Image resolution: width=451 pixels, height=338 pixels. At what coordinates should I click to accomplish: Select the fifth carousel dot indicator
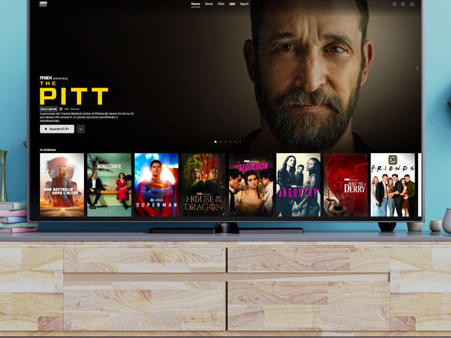tap(235, 142)
